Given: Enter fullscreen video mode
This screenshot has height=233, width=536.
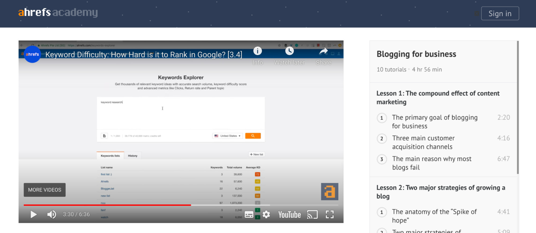Looking at the screenshot, I should [330, 215].
